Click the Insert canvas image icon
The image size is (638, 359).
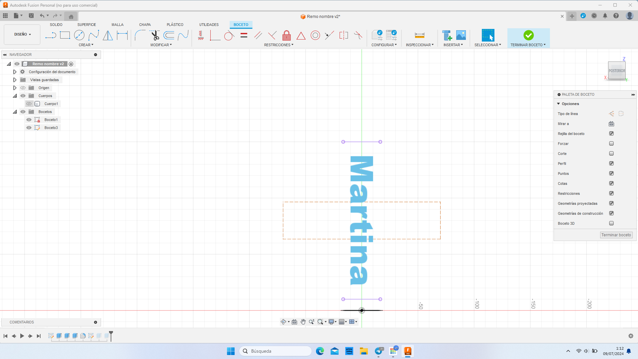coord(461,35)
